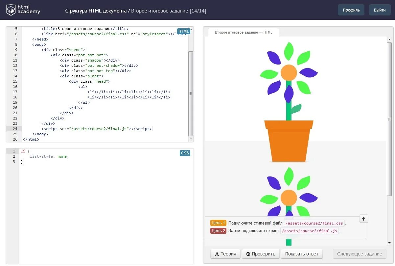Click the title tag line in HTML editor

pyautogui.click(x=85, y=29)
